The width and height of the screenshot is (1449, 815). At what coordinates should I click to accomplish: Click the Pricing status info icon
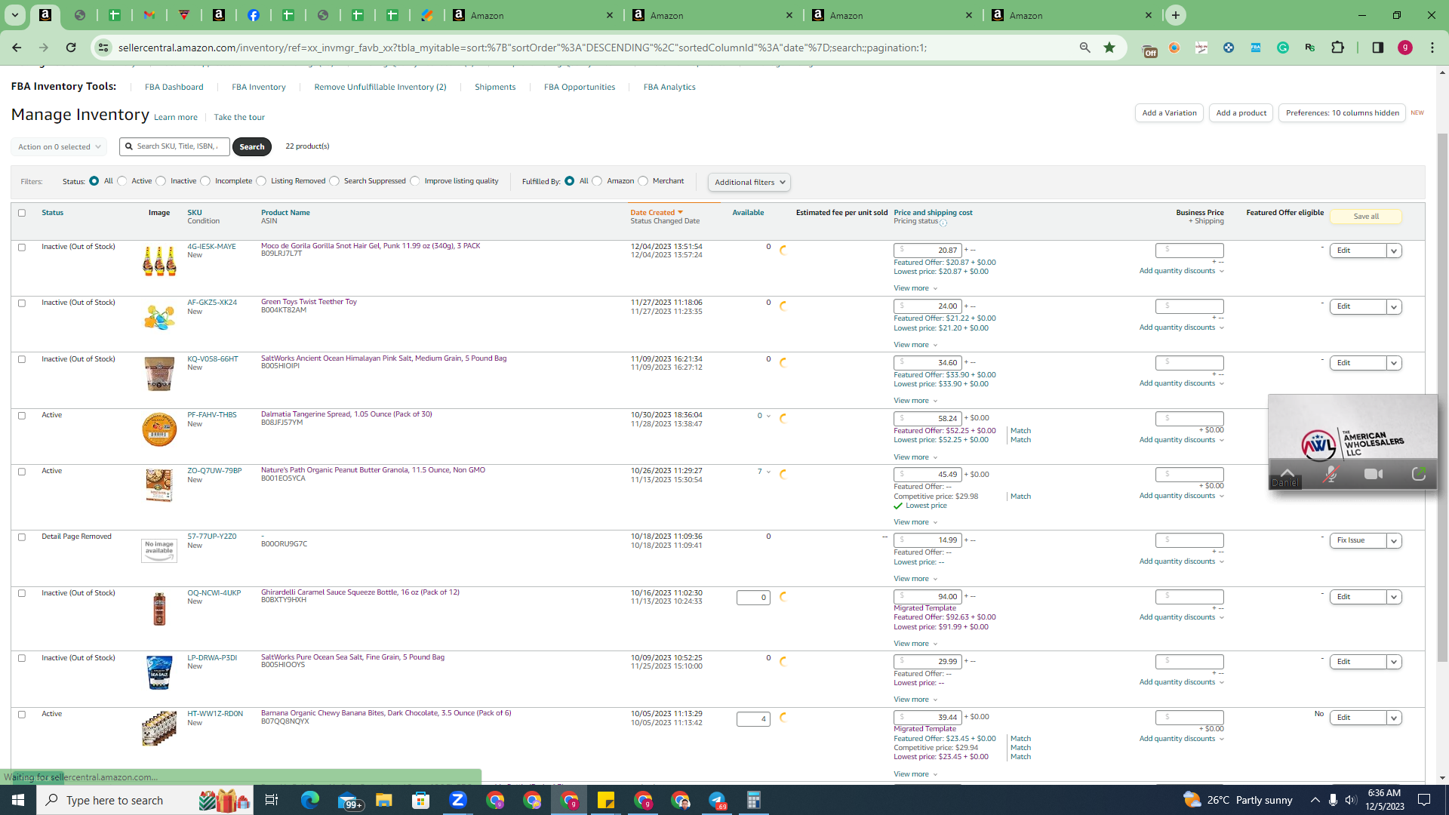pos(943,223)
